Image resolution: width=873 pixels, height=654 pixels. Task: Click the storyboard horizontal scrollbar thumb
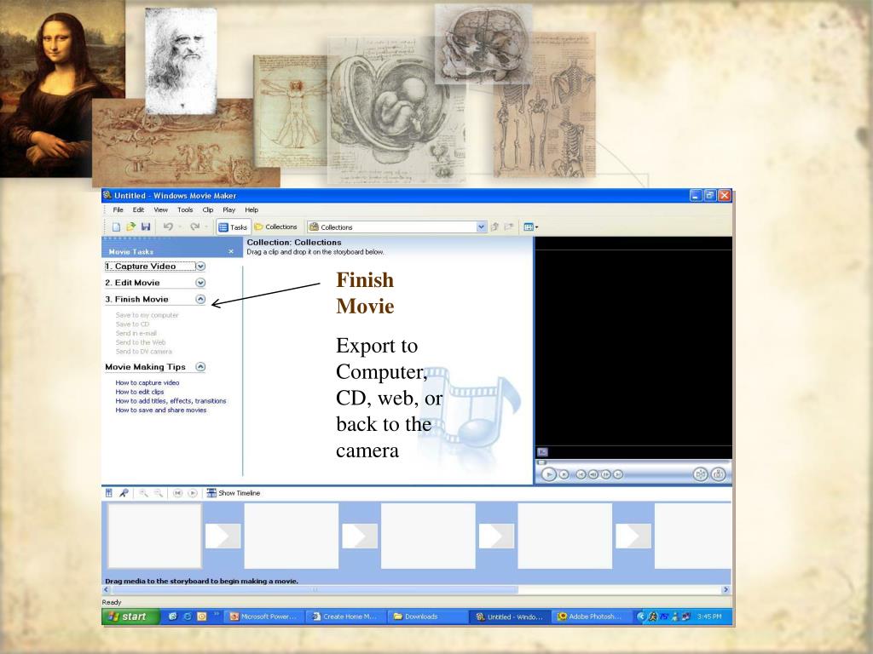(315, 589)
